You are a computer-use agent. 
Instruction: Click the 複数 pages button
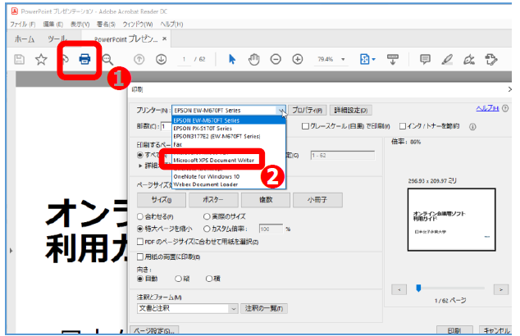pyautogui.click(x=266, y=200)
